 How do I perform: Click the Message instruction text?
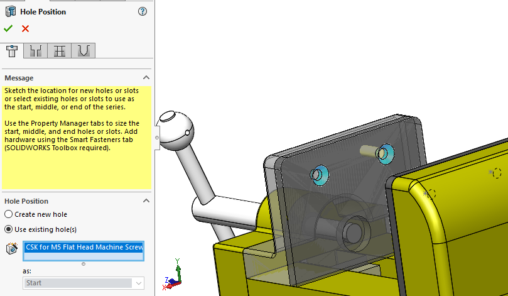click(x=72, y=119)
